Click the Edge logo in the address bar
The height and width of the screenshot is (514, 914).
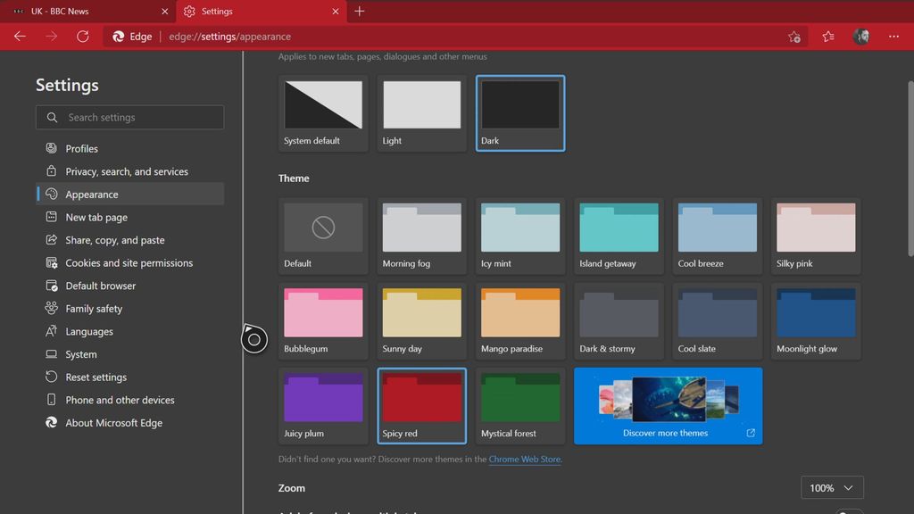point(119,37)
